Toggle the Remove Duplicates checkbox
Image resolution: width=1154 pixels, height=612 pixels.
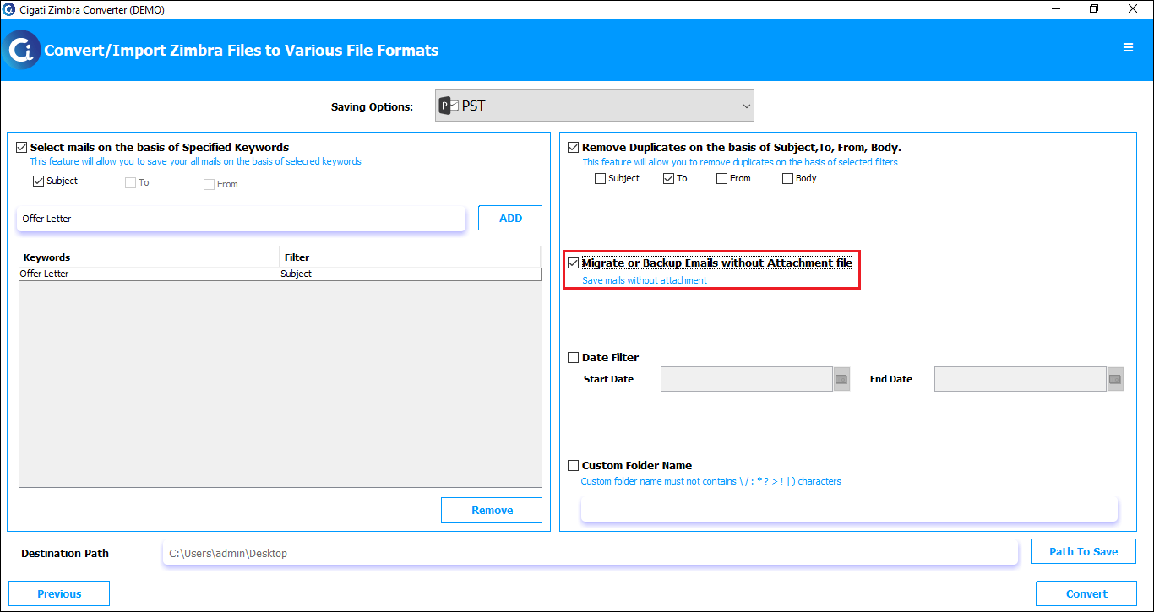574,147
